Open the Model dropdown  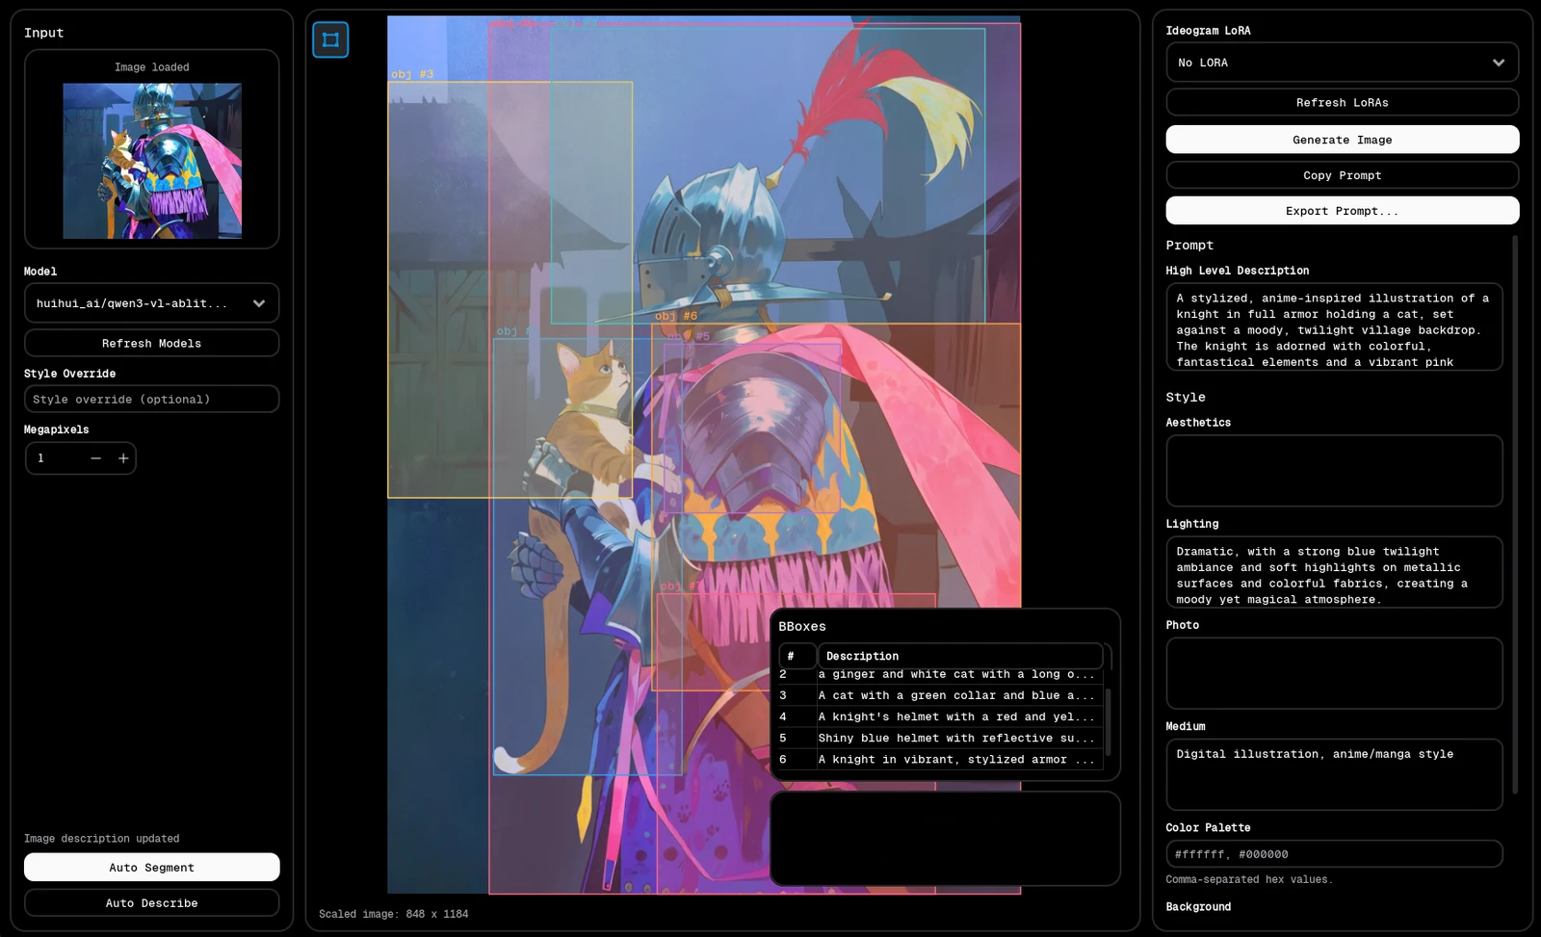point(152,303)
